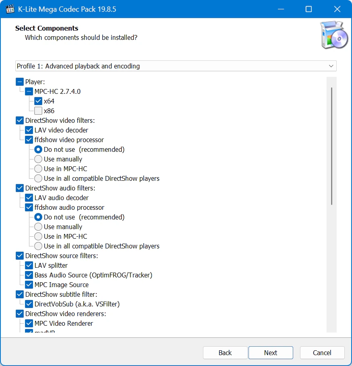The width and height of the screenshot is (352, 366).
Task: Cancel the installer
Action: (322, 353)
